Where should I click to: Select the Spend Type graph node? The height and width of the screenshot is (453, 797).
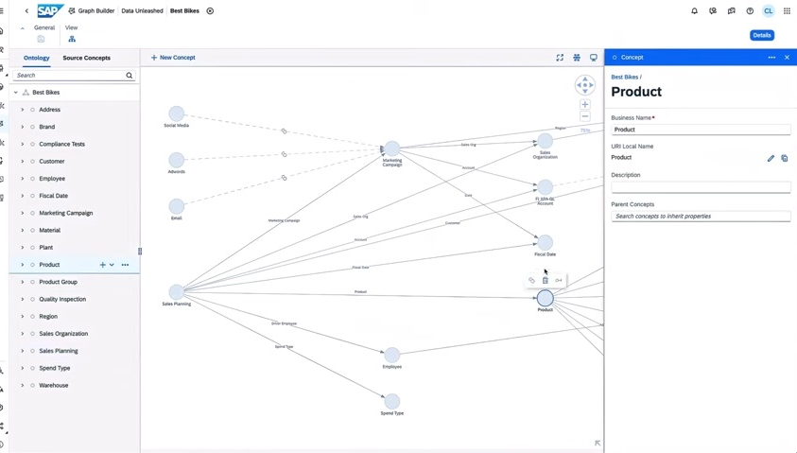(x=392, y=401)
